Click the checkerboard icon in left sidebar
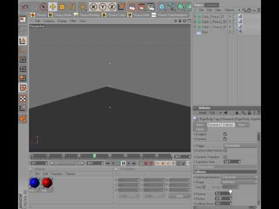 (x=23, y=99)
